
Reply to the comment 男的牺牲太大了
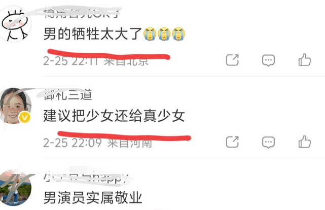268,60
